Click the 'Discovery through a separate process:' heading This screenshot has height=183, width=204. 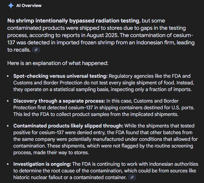click(59, 101)
